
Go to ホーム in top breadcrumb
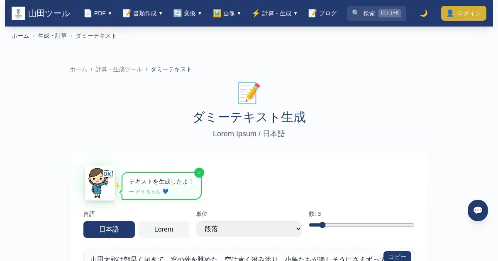tap(20, 36)
